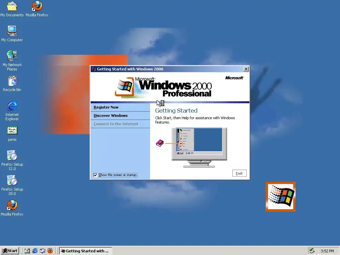Select the My Computer desktop icon

click(12, 34)
